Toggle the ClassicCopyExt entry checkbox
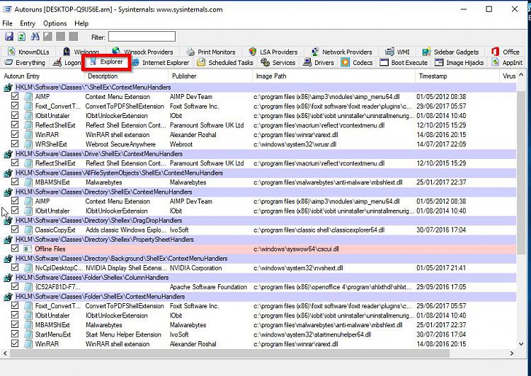Image resolution: width=531 pixels, height=376 pixels. pyautogui.click(x=15, y=230)
